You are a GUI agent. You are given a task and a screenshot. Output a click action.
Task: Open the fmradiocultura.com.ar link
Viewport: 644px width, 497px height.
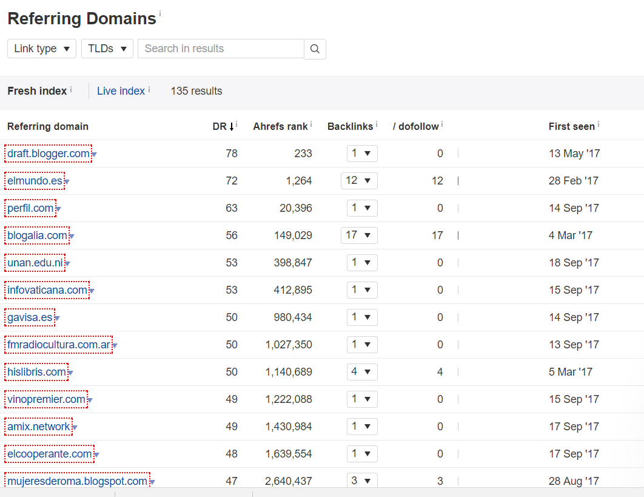(59, 345)
